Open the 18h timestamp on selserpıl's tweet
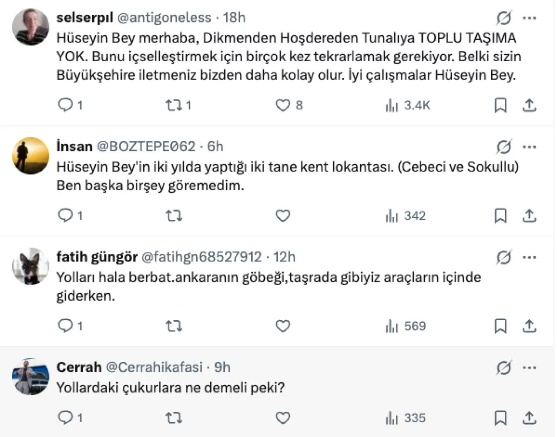This screenshot has height=437, width=557. (x=234, y=17)
